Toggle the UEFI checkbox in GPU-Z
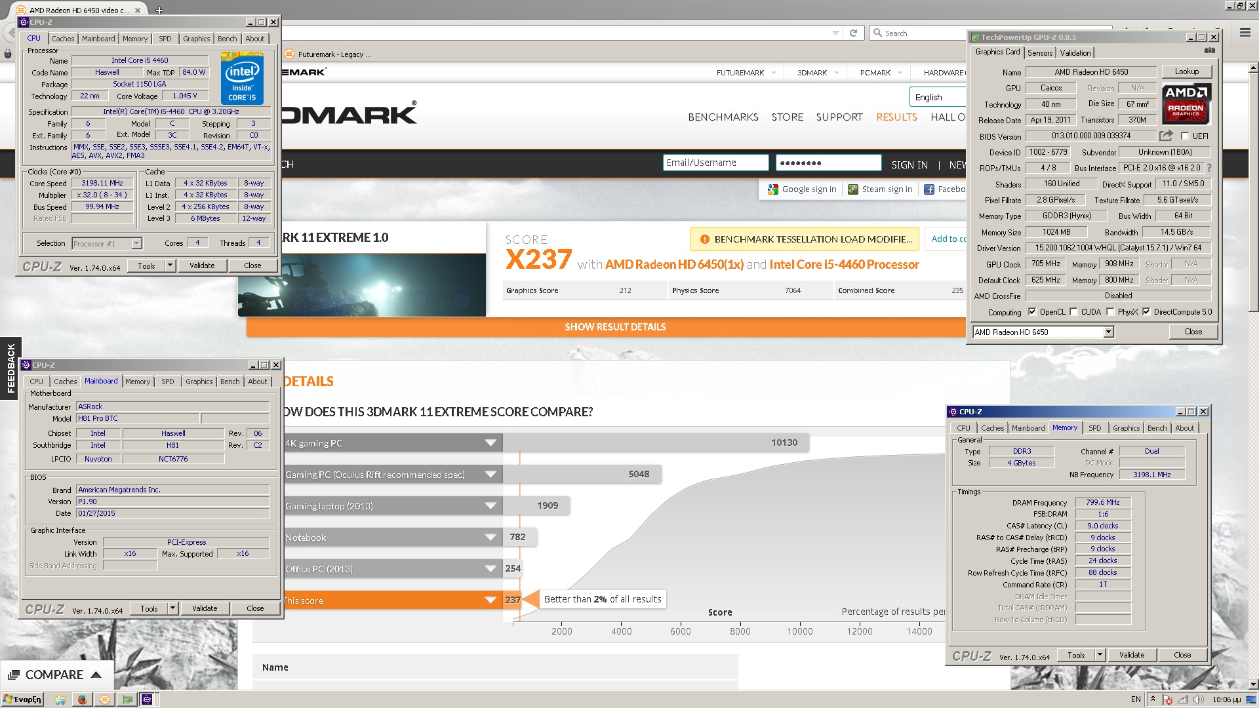The width and height of the screenshot is (1259, 708). point(1185,136)
